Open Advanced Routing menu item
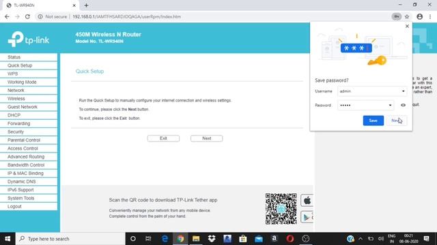437x245 pixels. tap(29, 157)
